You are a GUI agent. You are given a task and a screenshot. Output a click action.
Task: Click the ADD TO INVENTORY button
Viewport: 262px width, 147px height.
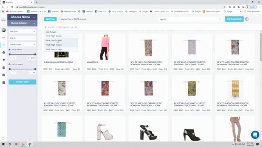234,19
